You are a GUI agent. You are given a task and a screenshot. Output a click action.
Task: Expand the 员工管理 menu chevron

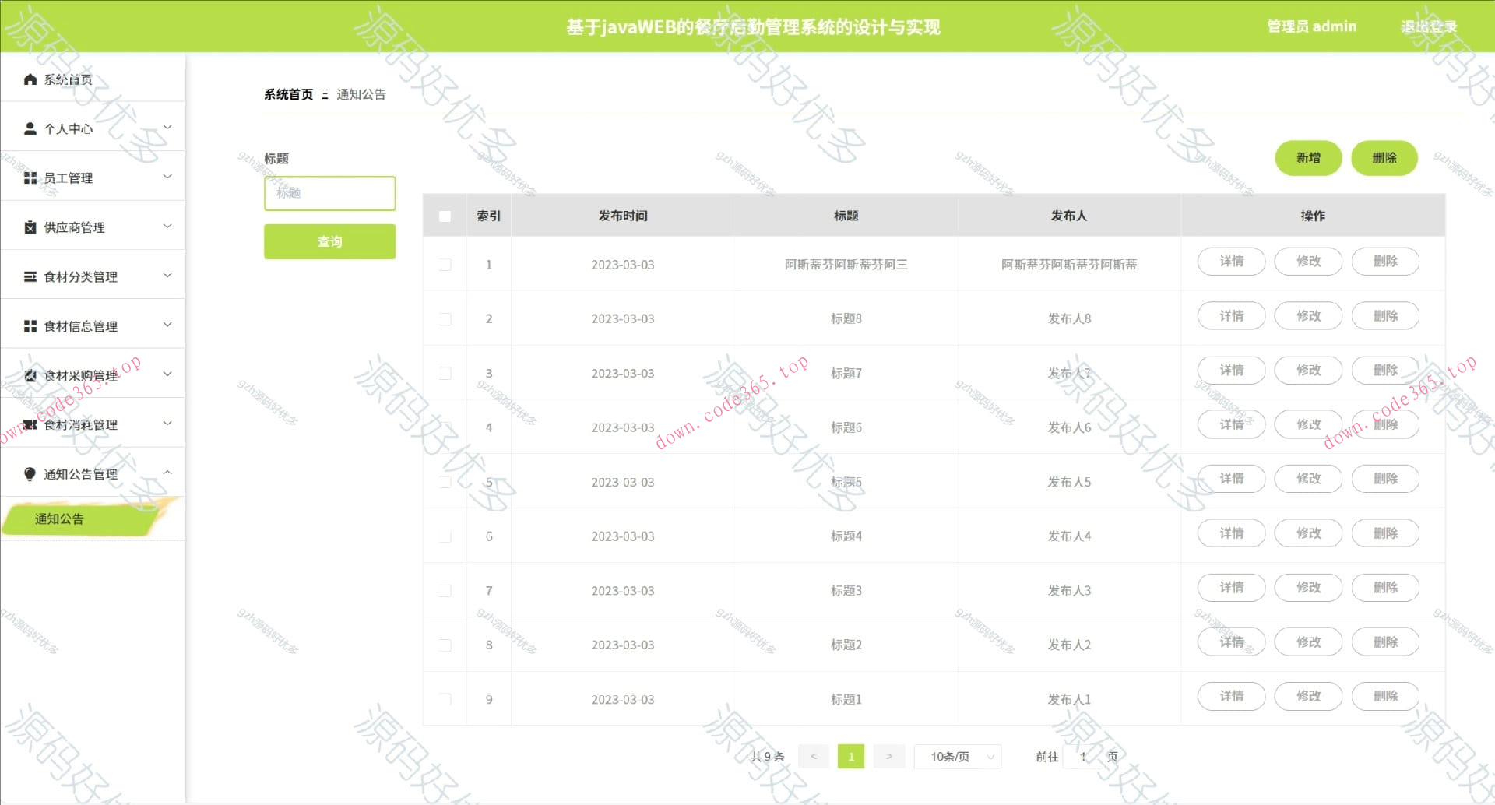[x=167, y=177]
